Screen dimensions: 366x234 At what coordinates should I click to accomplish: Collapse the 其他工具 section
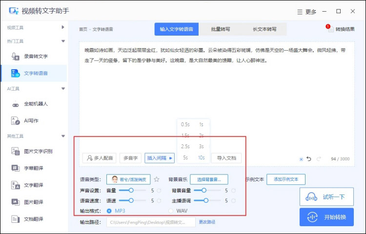pyautogui.click(x=63, y=136)
